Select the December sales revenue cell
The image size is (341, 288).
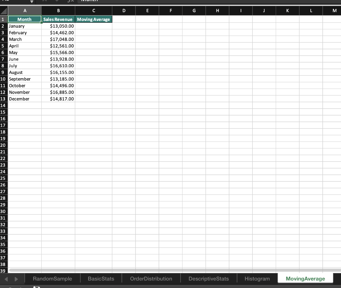[58, 99]
